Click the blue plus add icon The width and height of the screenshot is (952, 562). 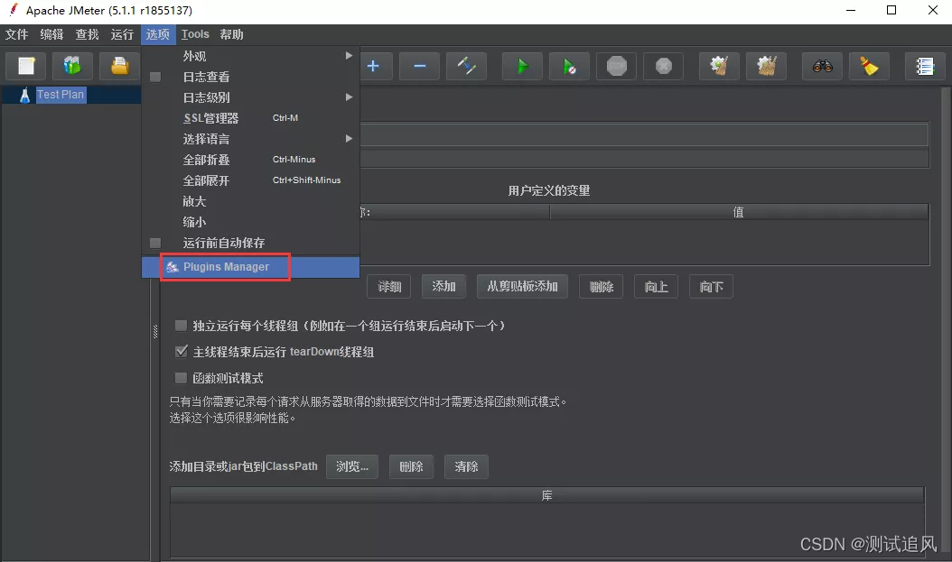[x=374, y=66]
